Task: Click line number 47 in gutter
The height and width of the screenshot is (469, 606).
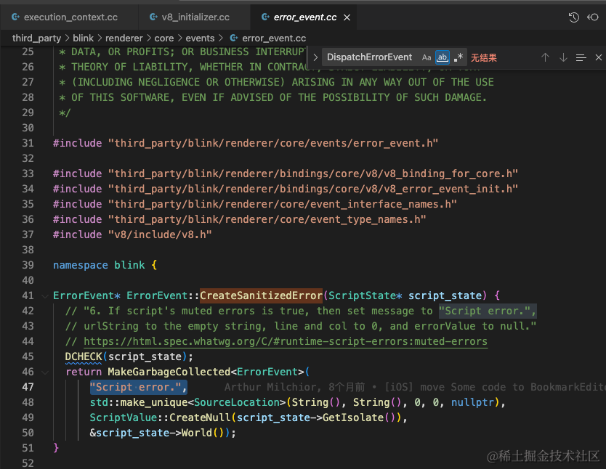Action: [28, 387]
